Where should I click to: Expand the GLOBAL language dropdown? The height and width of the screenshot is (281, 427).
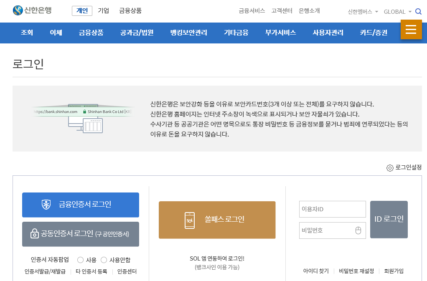point(397,12)
